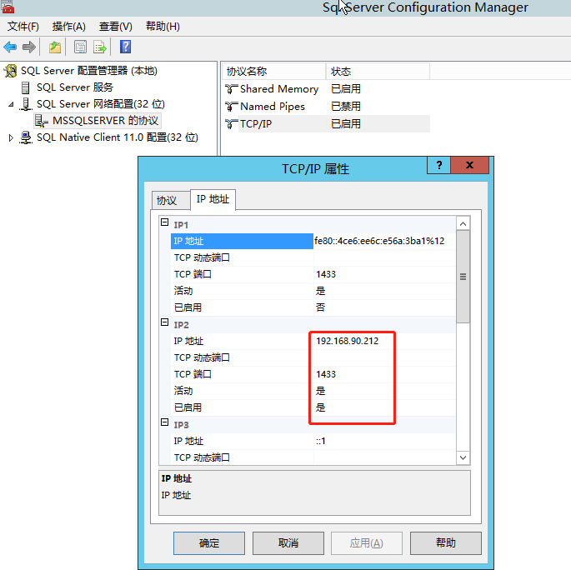Click the property grid scroll down arrow
Viewport: 571px width, 570px height.
463,457
